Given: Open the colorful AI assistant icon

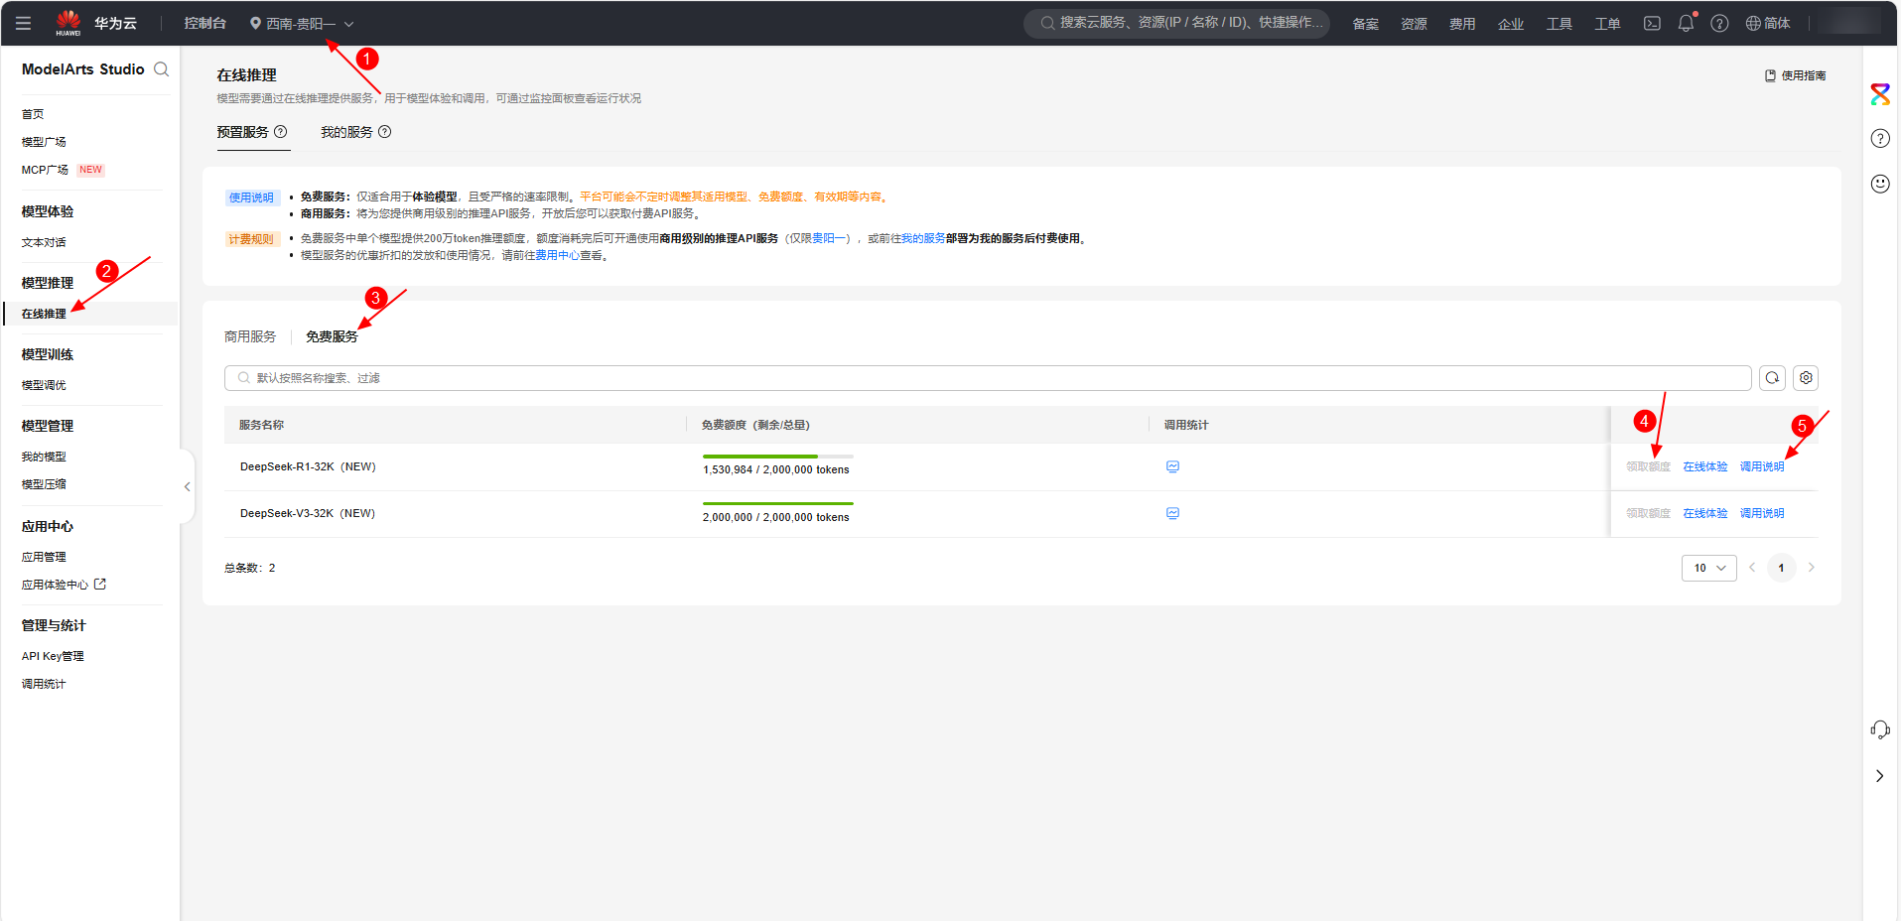Looking at the screenshot, I should [1880, 94].
